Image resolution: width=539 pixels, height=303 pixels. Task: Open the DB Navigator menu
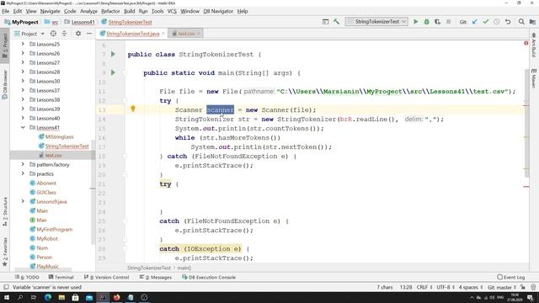tap(218, 11)
